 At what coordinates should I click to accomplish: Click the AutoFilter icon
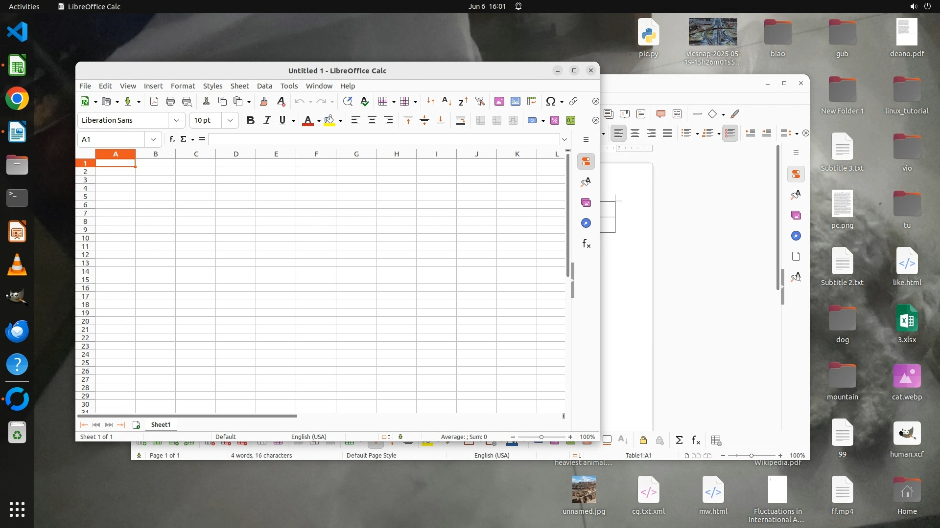480,101
